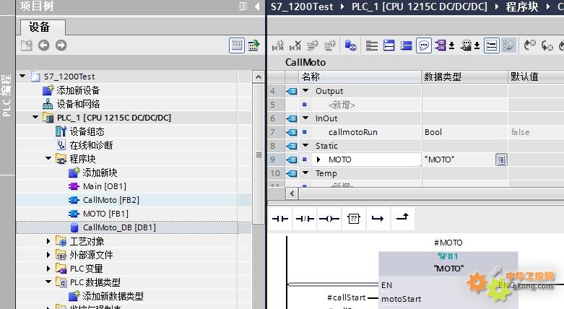Collapse the PLC 数据类型 folder
The height and width of the screenshot is (309, 564).
pyautogui.click(x=48, y=282)
